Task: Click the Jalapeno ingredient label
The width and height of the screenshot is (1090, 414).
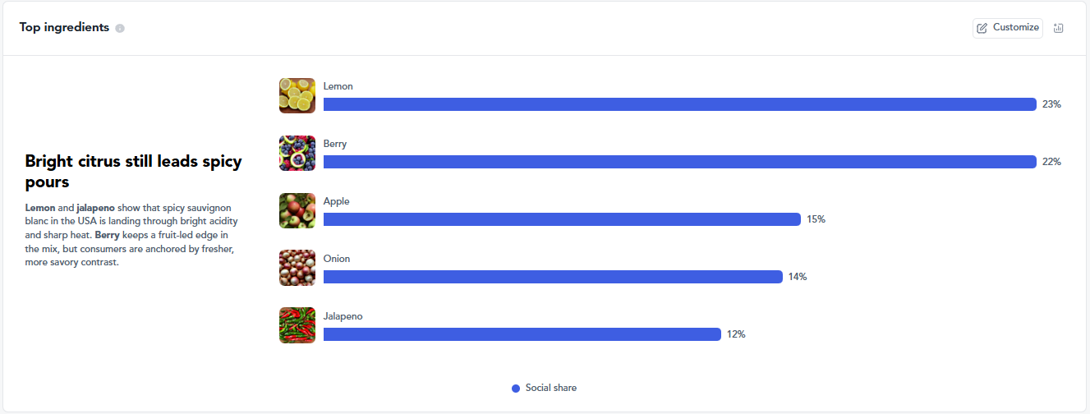Action: click(x=343, y=316)
